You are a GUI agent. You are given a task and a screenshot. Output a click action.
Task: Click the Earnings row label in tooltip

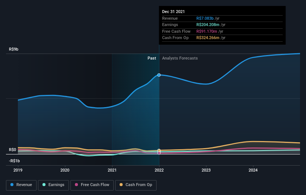[x=170, y=25]
